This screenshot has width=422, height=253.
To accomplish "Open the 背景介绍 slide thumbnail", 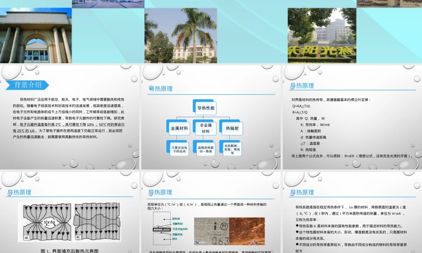I will coord(70,117).
